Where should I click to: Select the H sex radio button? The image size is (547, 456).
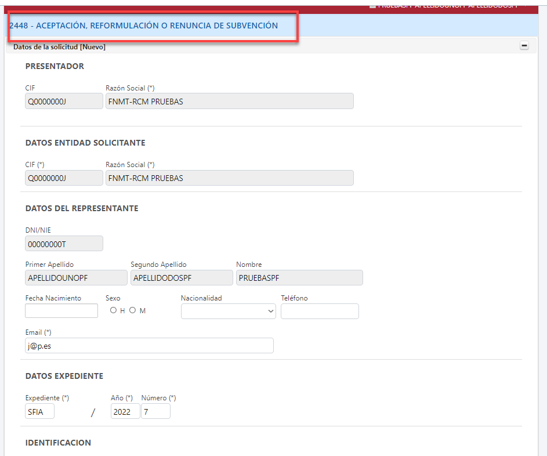113,310
